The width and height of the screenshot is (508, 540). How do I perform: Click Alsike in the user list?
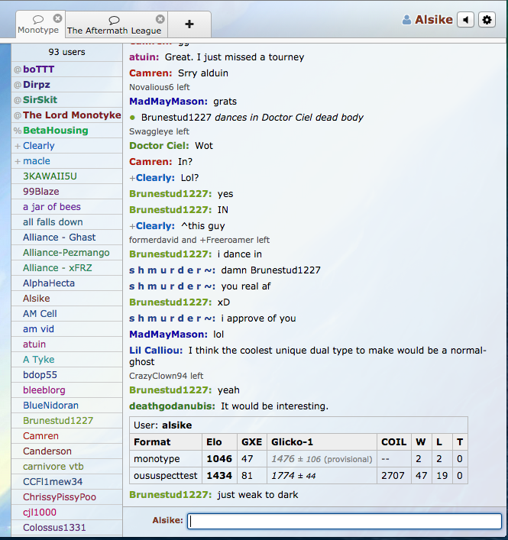click(67, 298)
